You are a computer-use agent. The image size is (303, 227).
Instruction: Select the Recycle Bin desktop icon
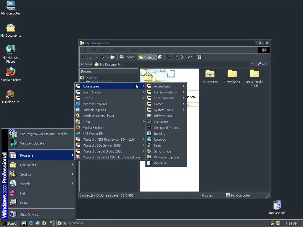click(x=277, y=207)
